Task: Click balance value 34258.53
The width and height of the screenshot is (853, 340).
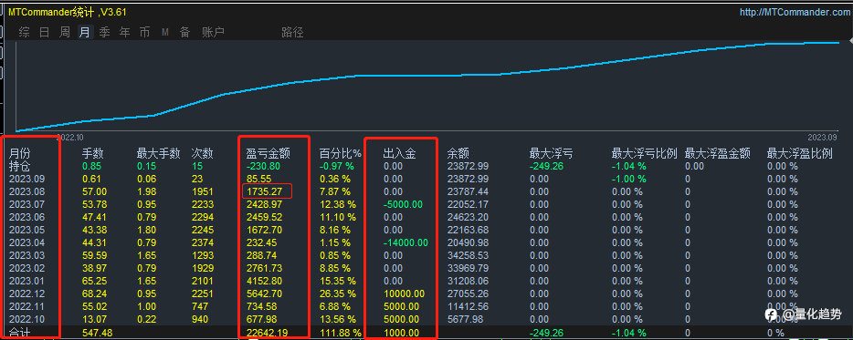Action: 468,255
